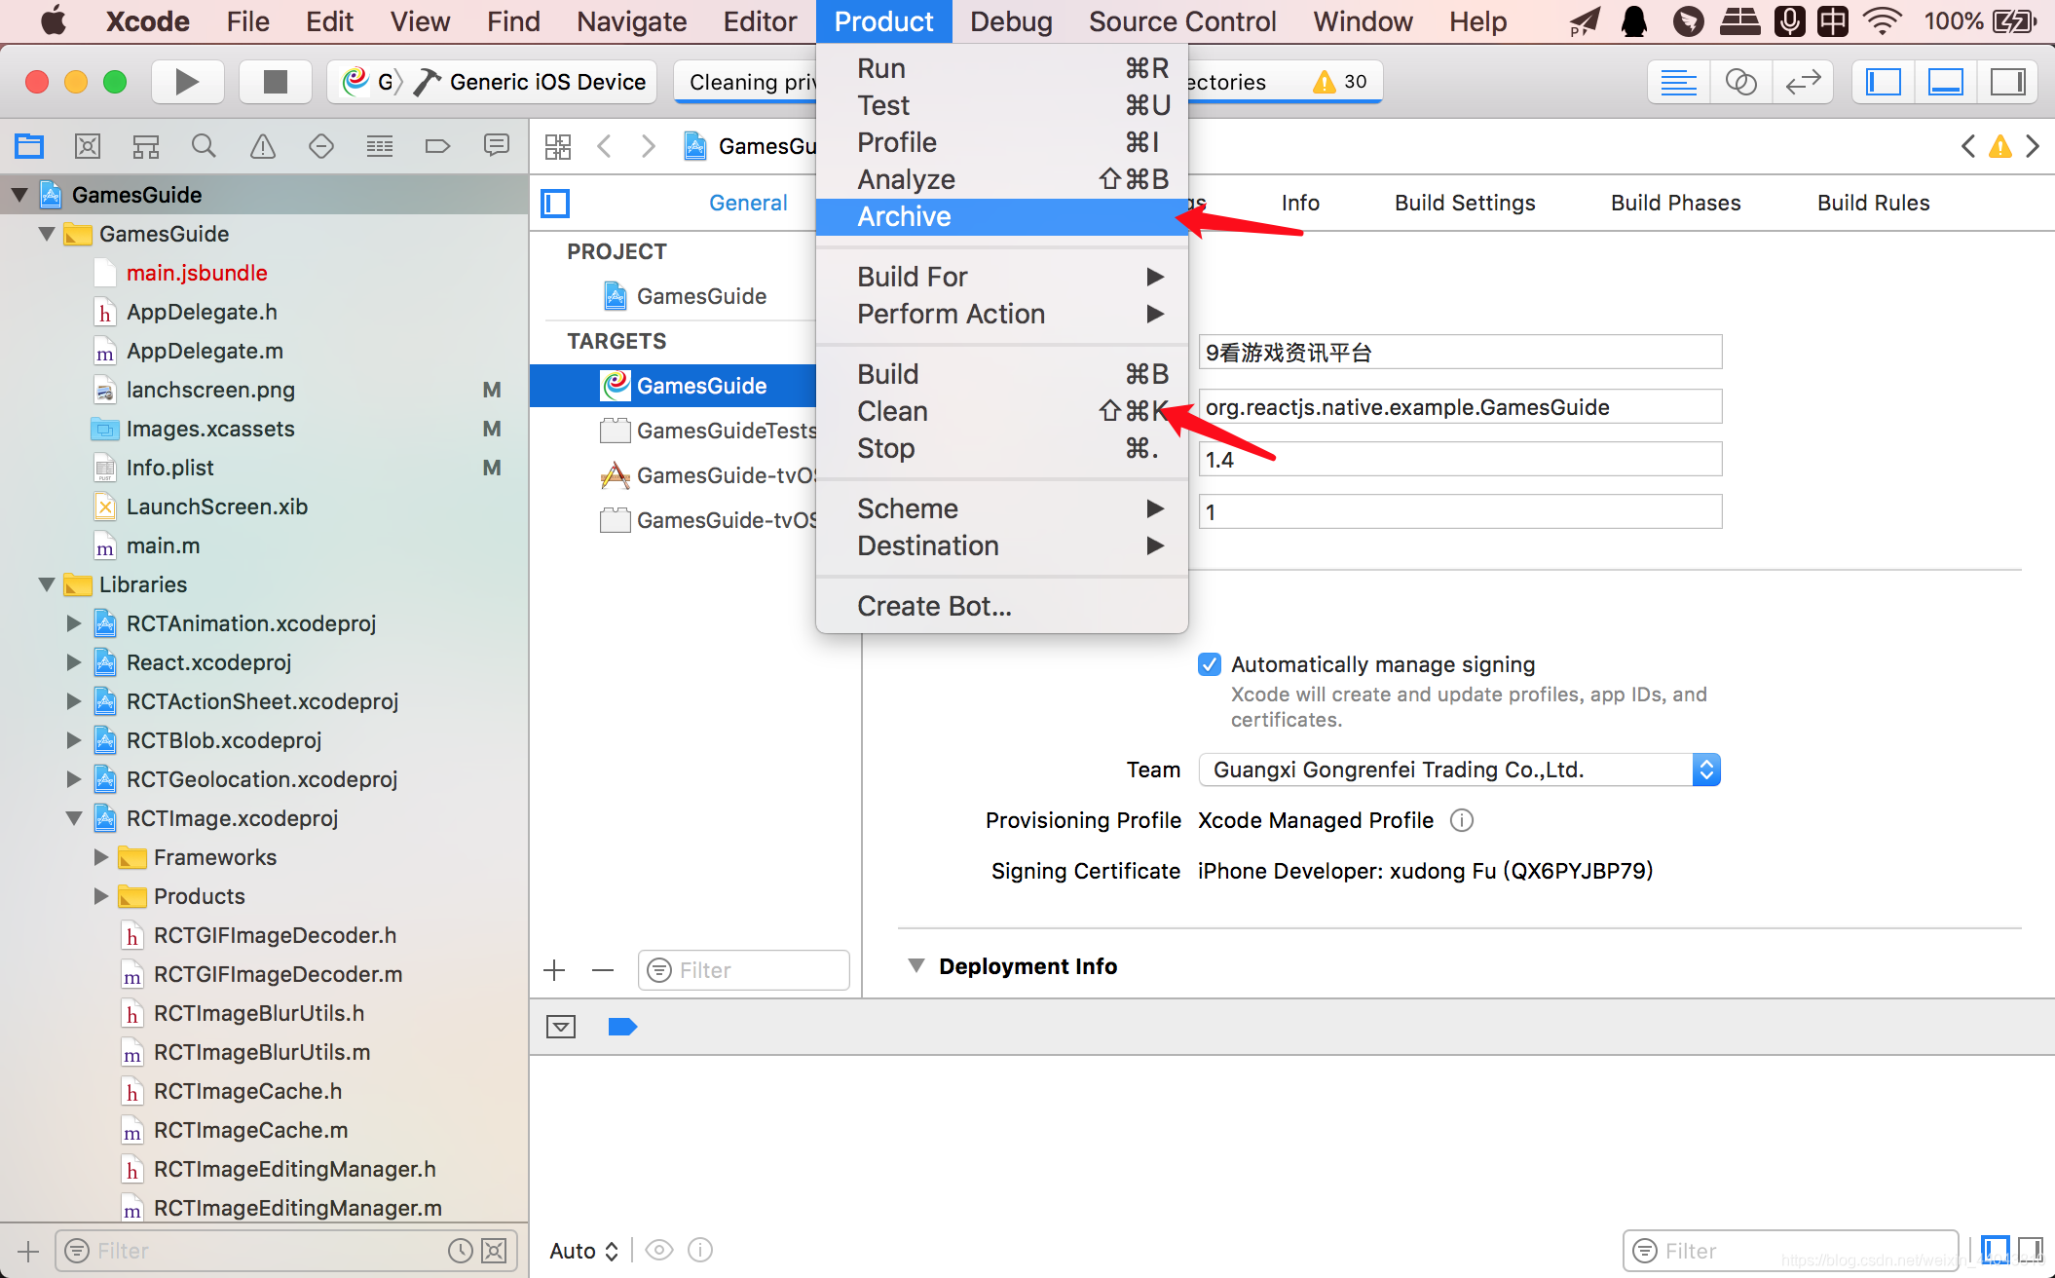Switch to the Build Settings tab
Screen dimensions: 2055x1278
tap(1465, 203)
